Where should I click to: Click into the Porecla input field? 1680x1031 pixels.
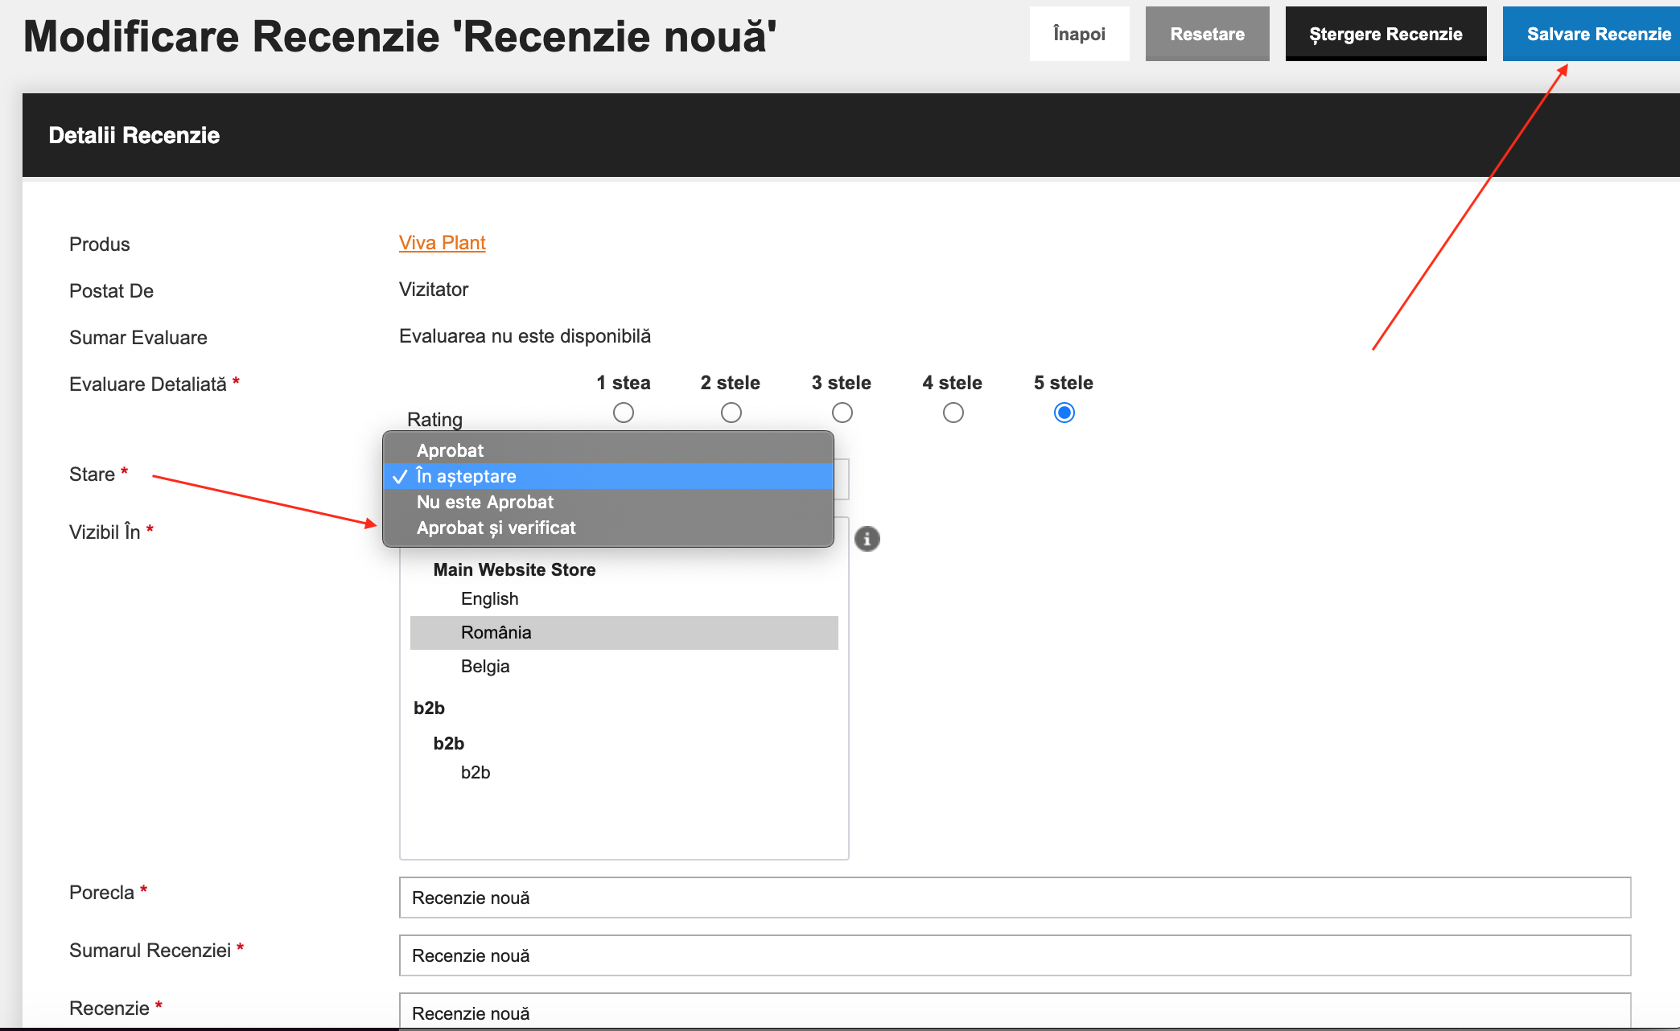pyautogui.click(x=1015, y=898)
